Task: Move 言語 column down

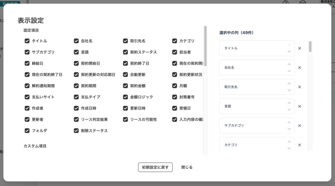Action: (x=289, y=110)
